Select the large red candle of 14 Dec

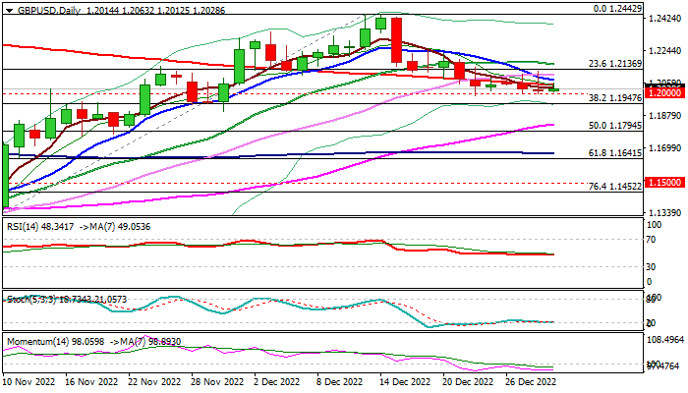click(397, 40)
